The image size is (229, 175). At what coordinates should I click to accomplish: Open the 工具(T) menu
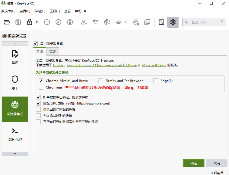(55, 11)
